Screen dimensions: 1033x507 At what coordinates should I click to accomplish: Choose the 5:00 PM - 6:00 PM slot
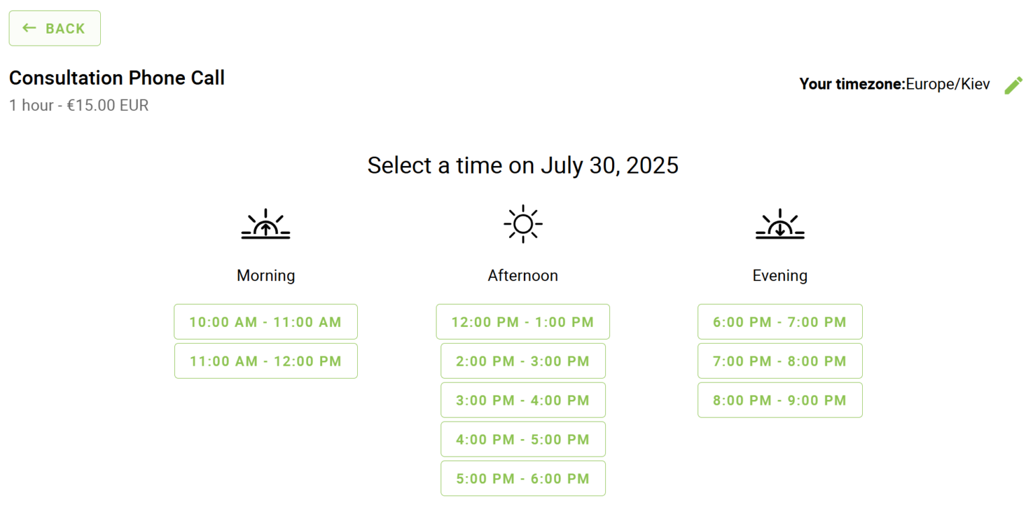(523, 478)
